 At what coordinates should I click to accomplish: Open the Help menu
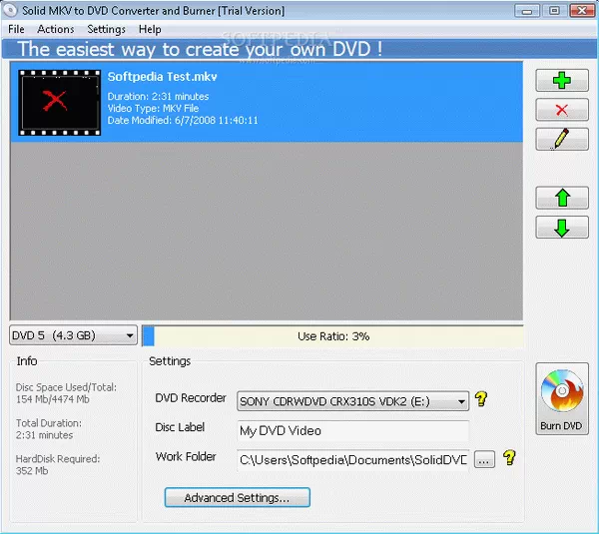coord(150,30)
